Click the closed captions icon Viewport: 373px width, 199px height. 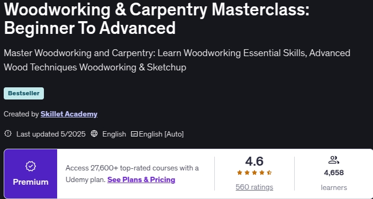(134, 134)
